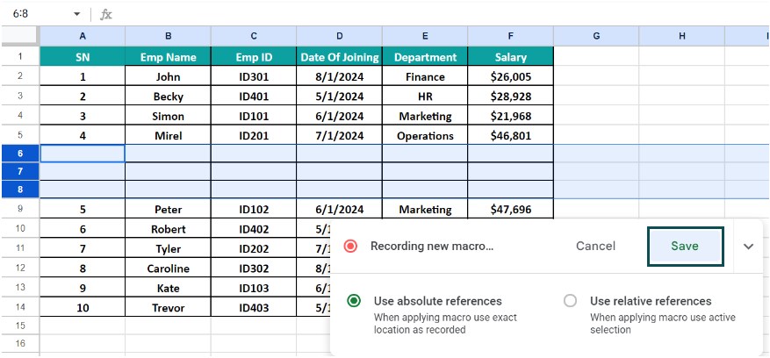Click the $47,696 salary cell
Viewport: 770px width, 358px height.
(511, 209)
